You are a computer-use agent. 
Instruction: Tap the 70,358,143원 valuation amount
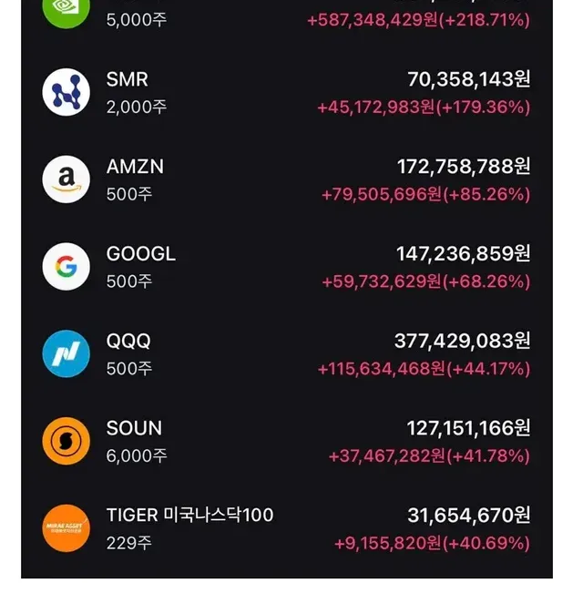click(468, 80)
